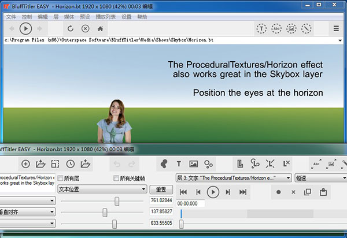Image resolution: width=347 pixels, height=238 pixels.
Task: Click the 重置 reset button
Action: click(x=161, y=189)
